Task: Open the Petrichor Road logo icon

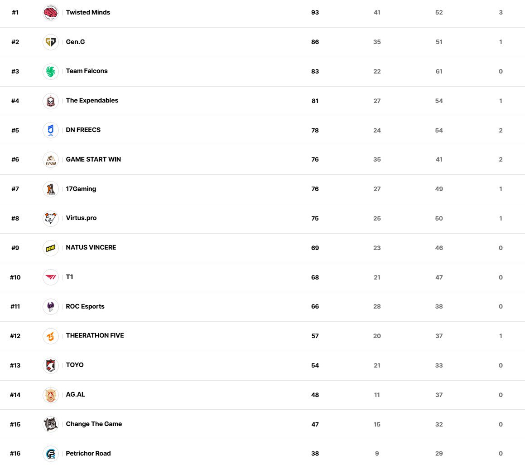Action: (51, 454)
